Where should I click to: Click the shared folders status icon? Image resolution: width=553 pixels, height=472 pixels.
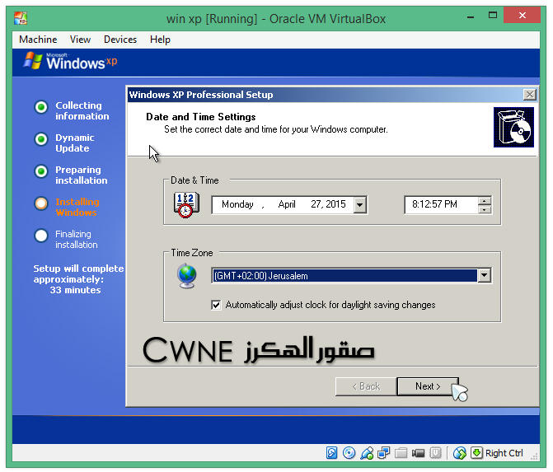(401, 453)
